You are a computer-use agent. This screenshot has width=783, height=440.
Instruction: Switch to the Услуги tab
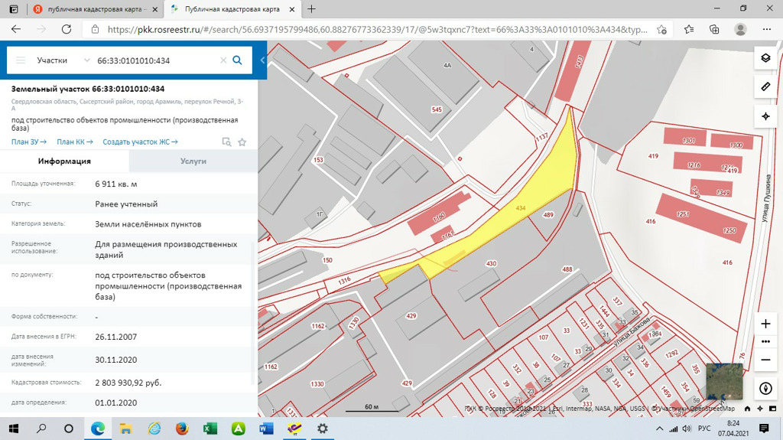193,161
